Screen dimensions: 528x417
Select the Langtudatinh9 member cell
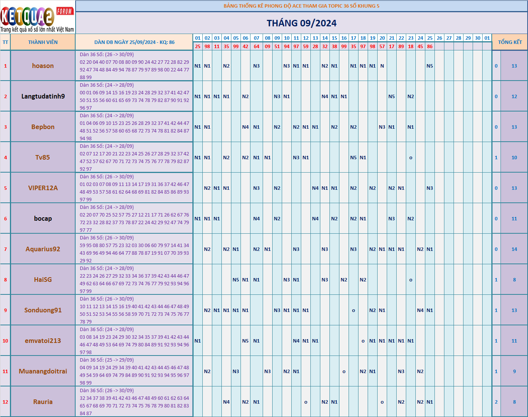(43, 96)
